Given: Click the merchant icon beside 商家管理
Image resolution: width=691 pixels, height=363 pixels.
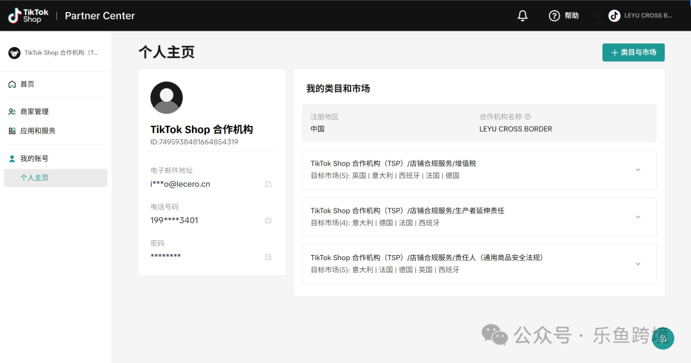Looking at the screenshot, I should (12, 112).
